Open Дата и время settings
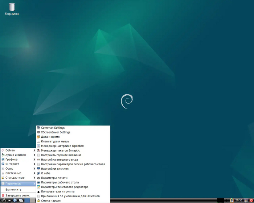254x203 pixels. (73, 137)
